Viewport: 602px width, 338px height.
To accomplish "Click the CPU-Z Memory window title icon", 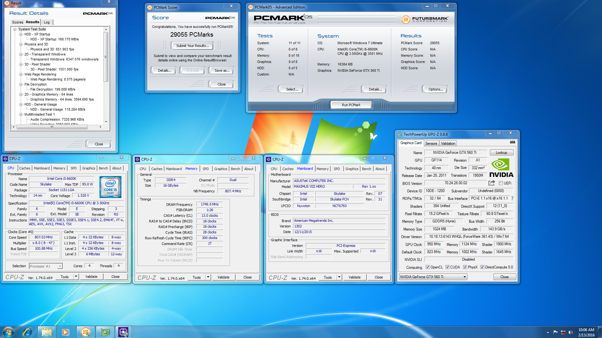I will 137,159.
